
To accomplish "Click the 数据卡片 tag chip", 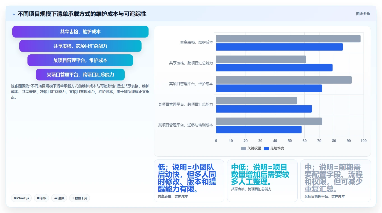I will [80, 198].
